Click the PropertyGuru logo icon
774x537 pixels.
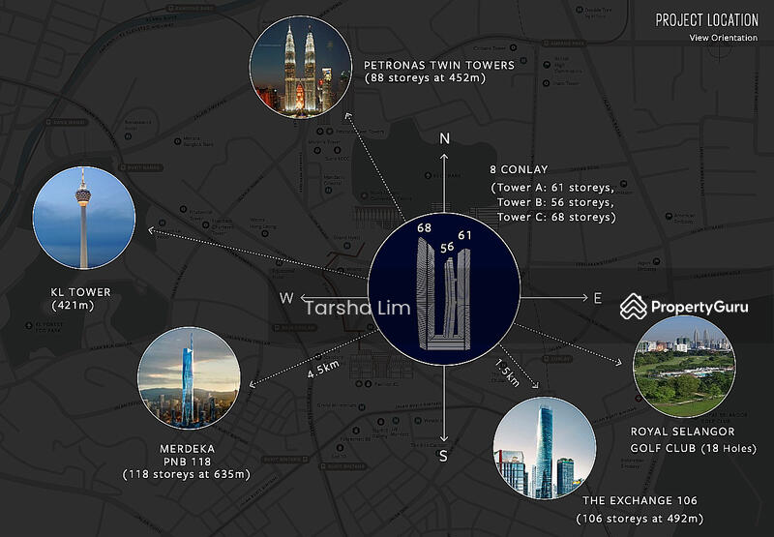[634, 307]
